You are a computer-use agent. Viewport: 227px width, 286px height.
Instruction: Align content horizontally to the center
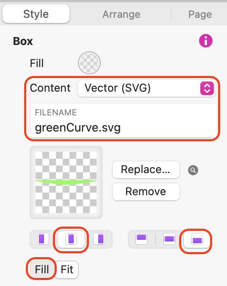click(71, 239)
